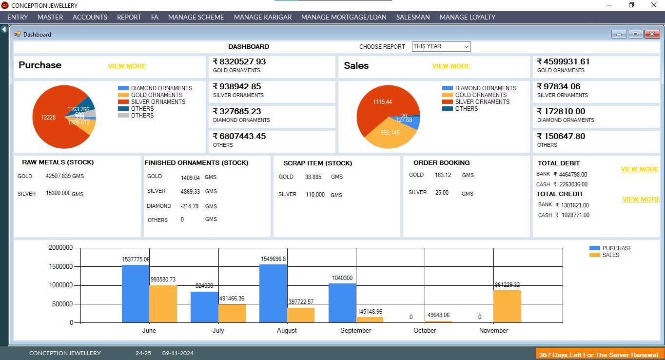
Task: Click scrap item silver value 110.000
Action: coord(315,195)
